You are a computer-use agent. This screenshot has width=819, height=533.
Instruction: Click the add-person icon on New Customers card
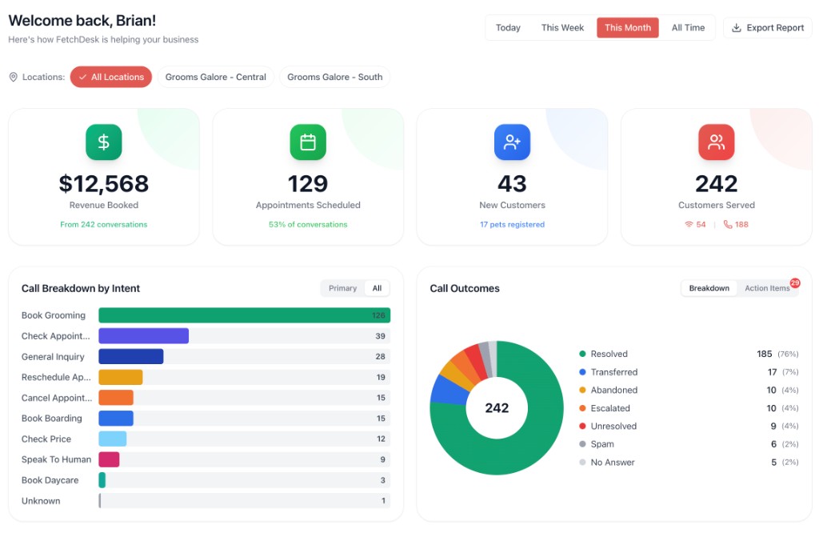(512, 142)
